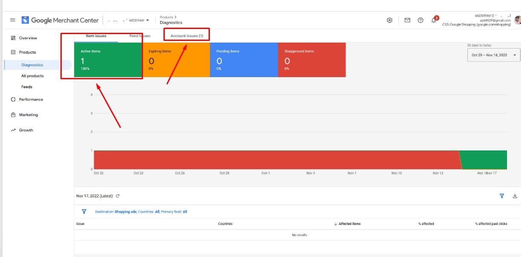The image size is (521, 257).
Task: Click the red Disapproved items card
Action: coord(312,60)
